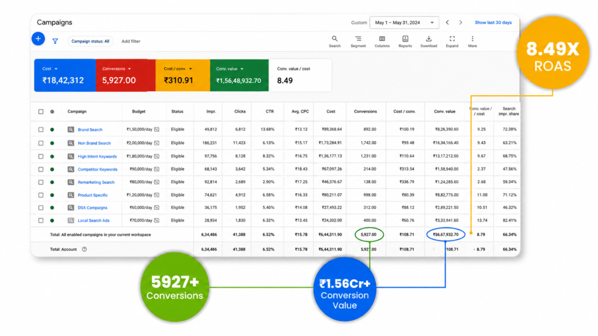Open the Cost scorecard metric dropdown
Viewport: 598px width, 336px height.
click(56, 69)
